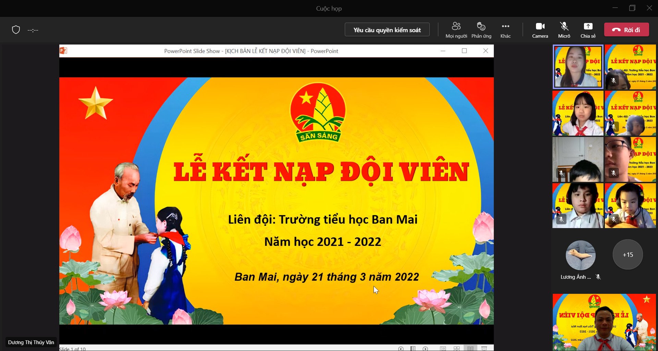This screenshot has height=351, width=658.
Task: Switch to Normal view icon in status bar
Action: point(443,348)
